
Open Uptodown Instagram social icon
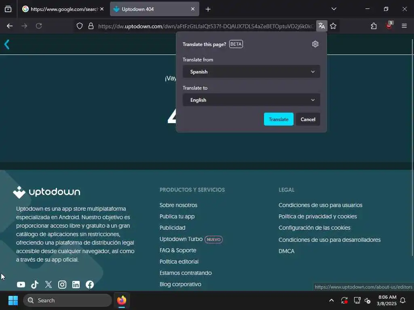point(62,285)
